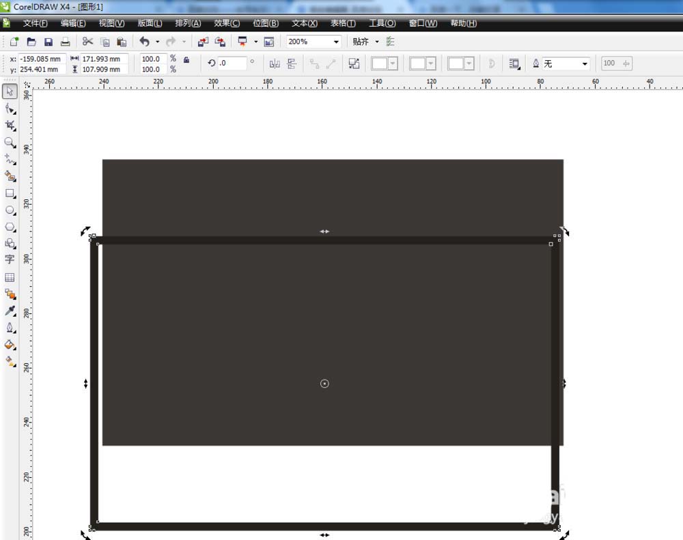Open the application launcher dropdown arrow

coord(255,42)
